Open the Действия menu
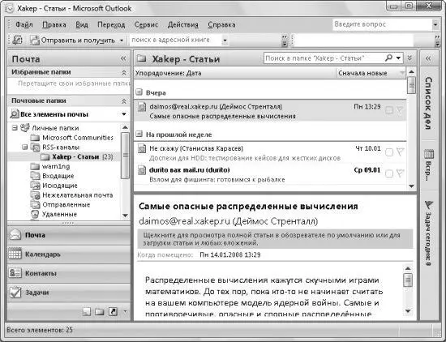The image size is (446, 342). click(x=183, y=25)
